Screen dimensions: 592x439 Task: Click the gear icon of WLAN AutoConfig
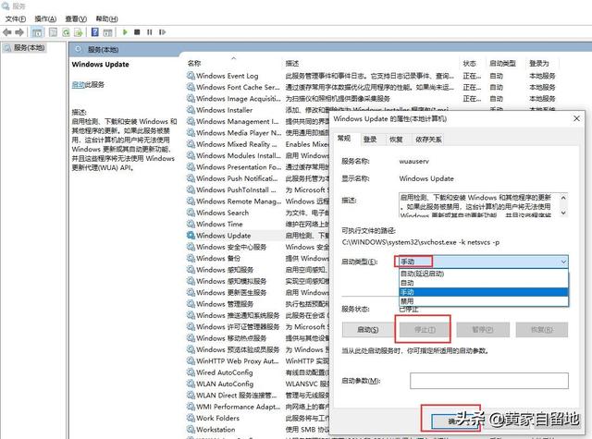(191, 384)
